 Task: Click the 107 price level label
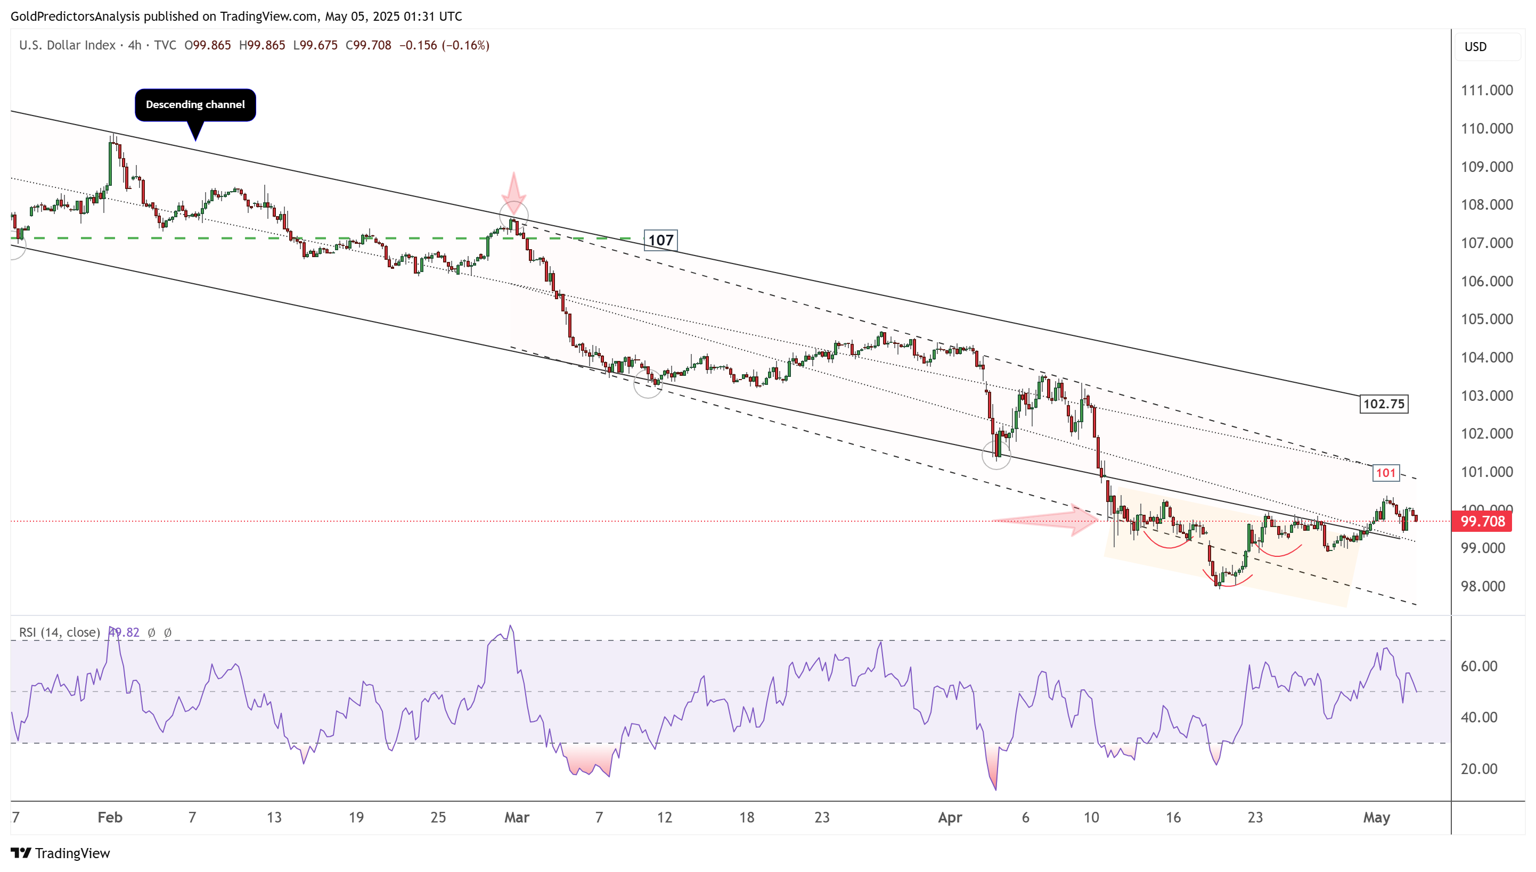coord(661,240)
